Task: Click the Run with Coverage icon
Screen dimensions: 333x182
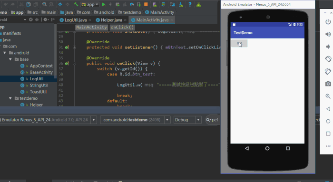Action: coord(125,4)
